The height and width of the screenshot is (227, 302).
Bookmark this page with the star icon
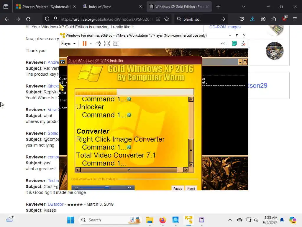[167, 19]
